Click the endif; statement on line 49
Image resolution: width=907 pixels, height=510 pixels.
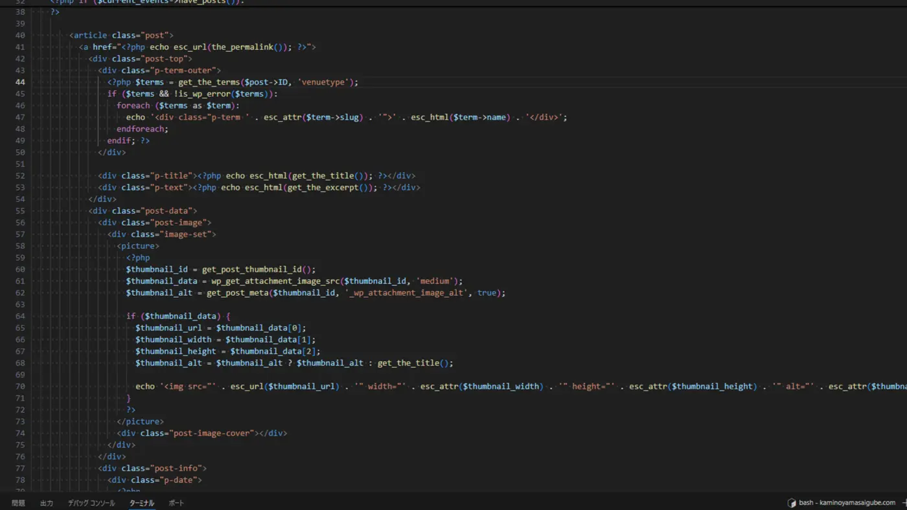121,140
